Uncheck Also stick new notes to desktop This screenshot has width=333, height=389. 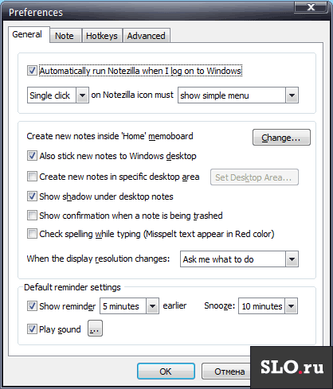[32, 156]
